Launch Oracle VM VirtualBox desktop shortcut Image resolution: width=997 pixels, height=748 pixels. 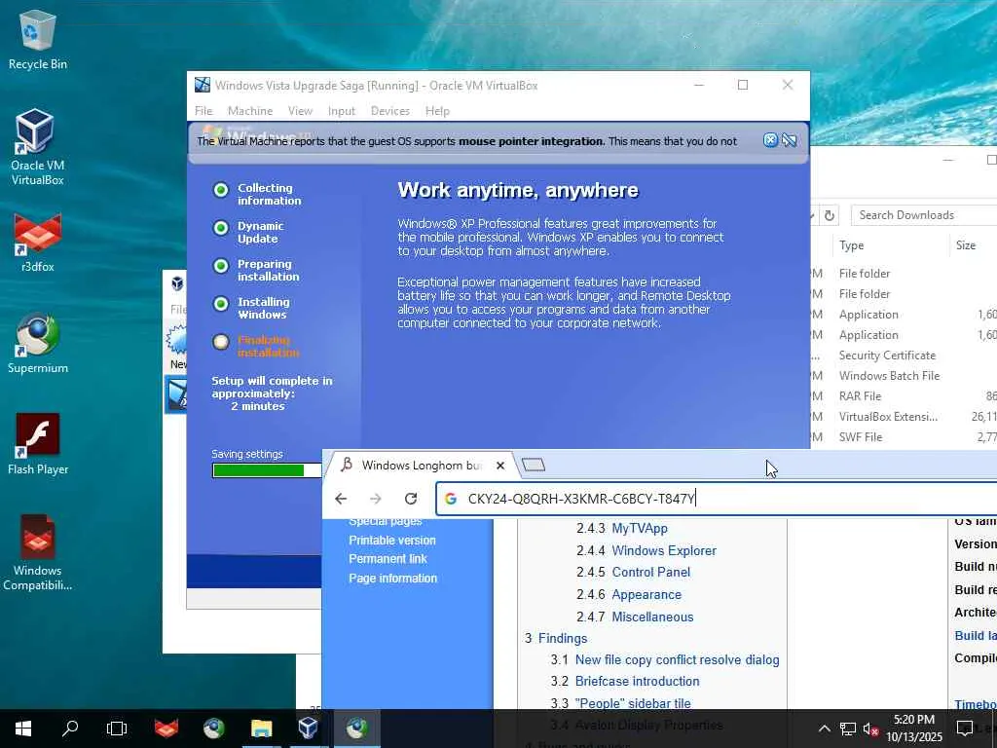(x=38, y=148)
